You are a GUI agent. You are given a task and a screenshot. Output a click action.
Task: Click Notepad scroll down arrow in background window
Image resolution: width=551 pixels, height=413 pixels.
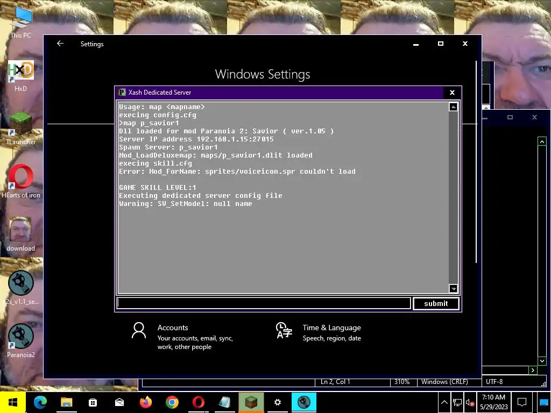pos(542,361)
